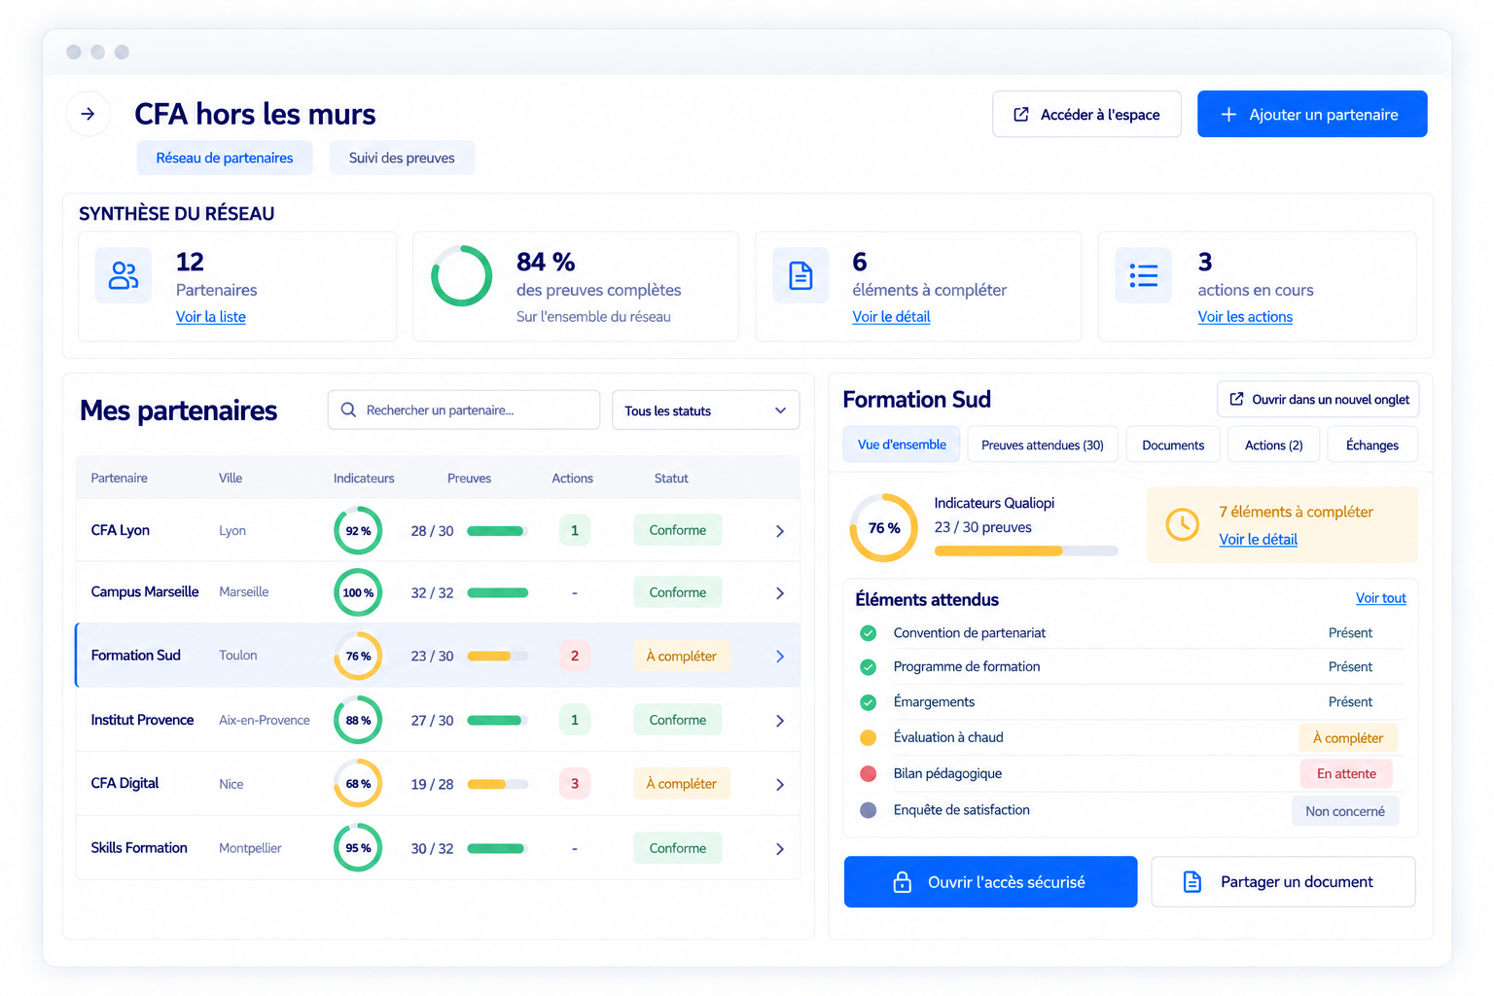Select the Actions (2) tab
Viewport: 1494px width, 996px height.
pyautogui.click(x=1273, y=445)
